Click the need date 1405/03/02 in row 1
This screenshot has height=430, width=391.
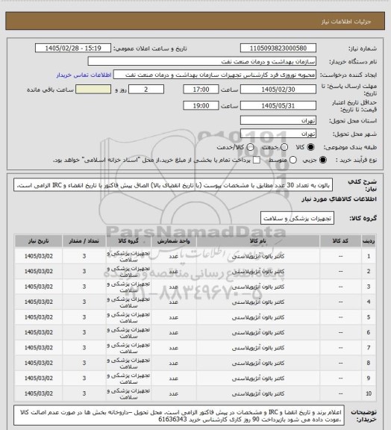coord(38,256)
